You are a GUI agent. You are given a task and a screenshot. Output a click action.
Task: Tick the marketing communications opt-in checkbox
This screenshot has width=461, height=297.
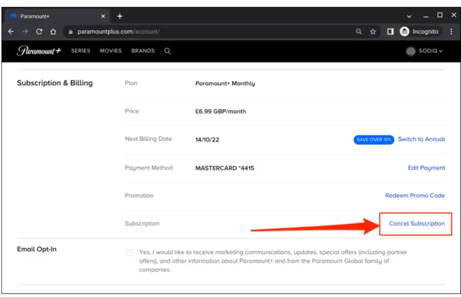click(129, 253)
